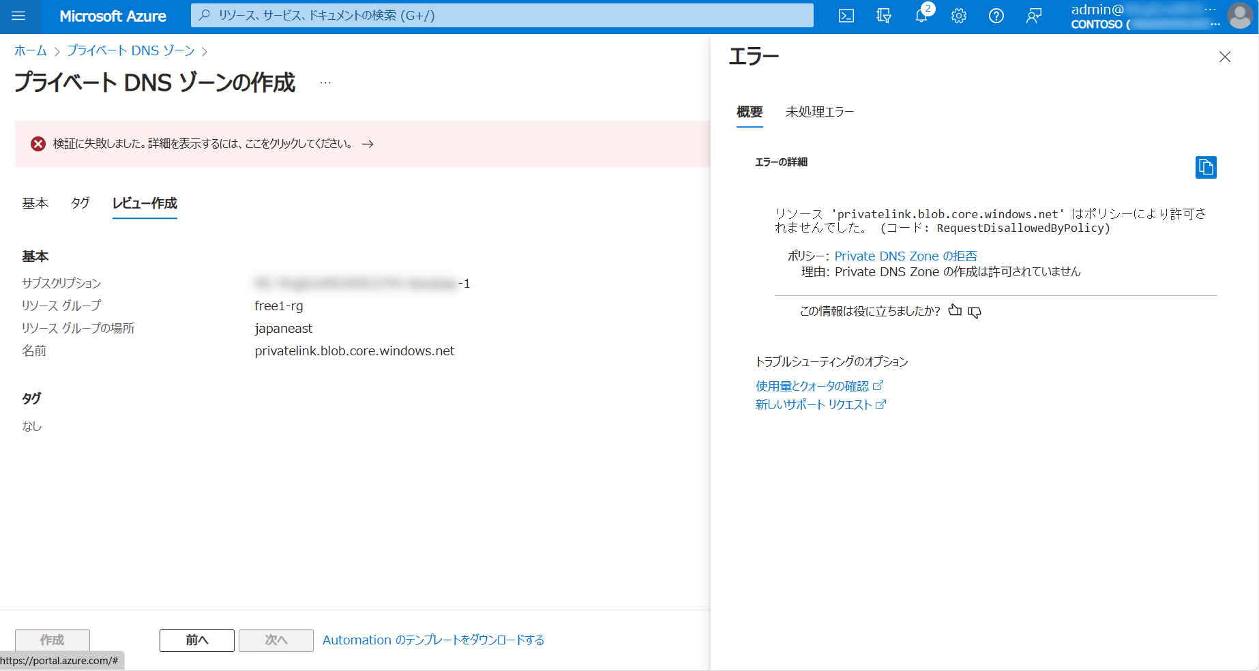The height and width of the screenshot is (671, 1259).
Task: Click the free1-rg resource group value
Action: click(x=279, y=305)
